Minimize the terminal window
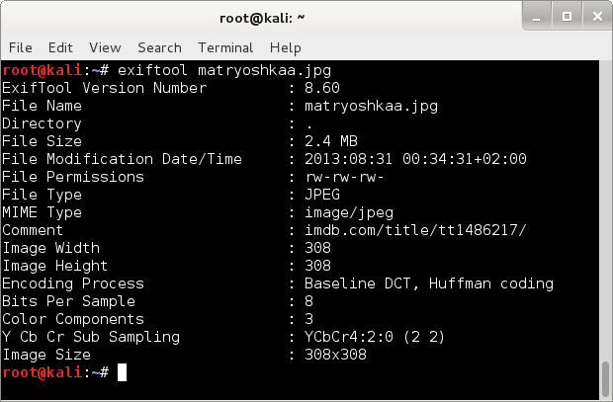 (x=537, y=16)
